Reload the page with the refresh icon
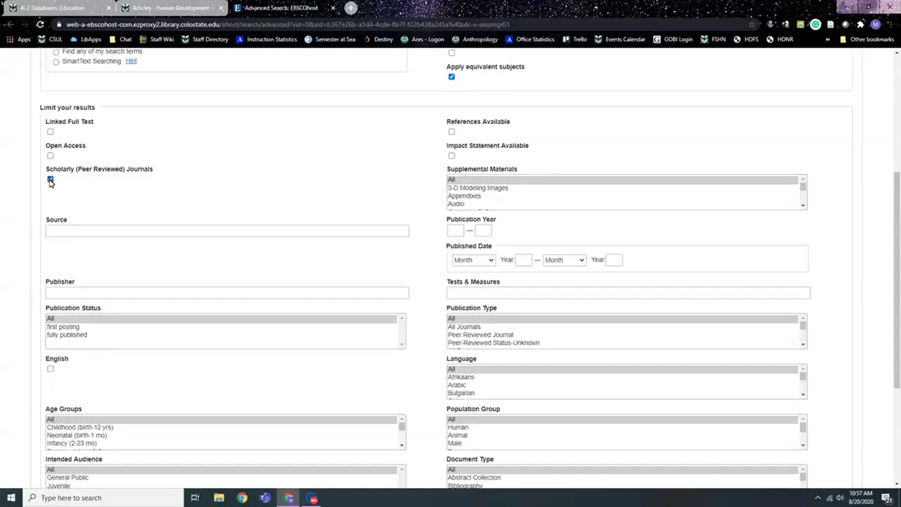Screen dimensions: 901x507 pyautogui.click(x=40, y=24)
